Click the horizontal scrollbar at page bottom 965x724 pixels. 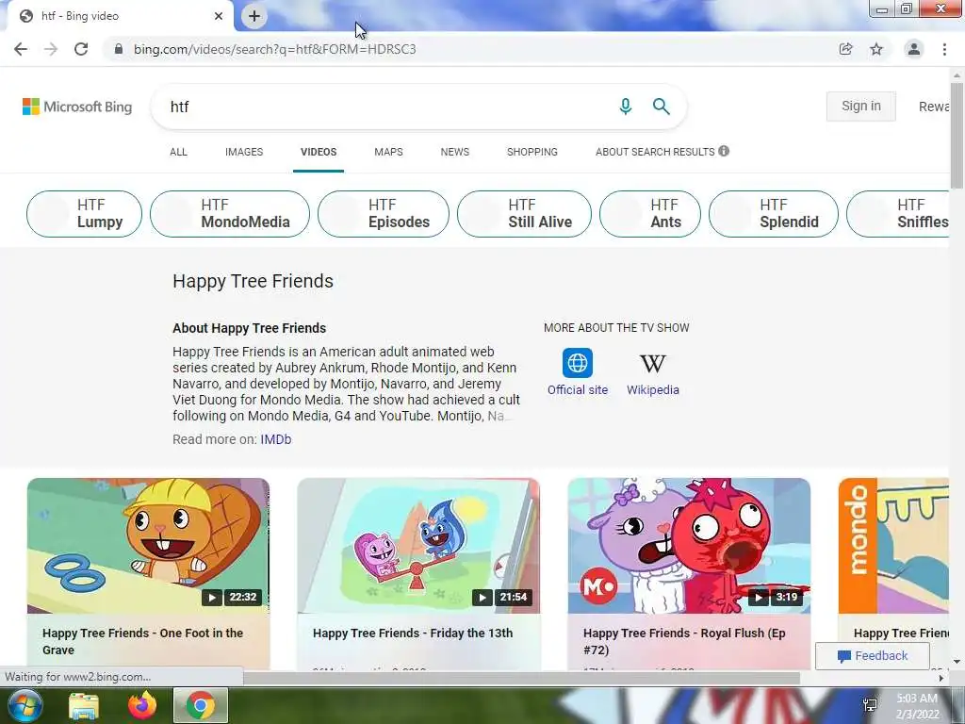(522, 678)
